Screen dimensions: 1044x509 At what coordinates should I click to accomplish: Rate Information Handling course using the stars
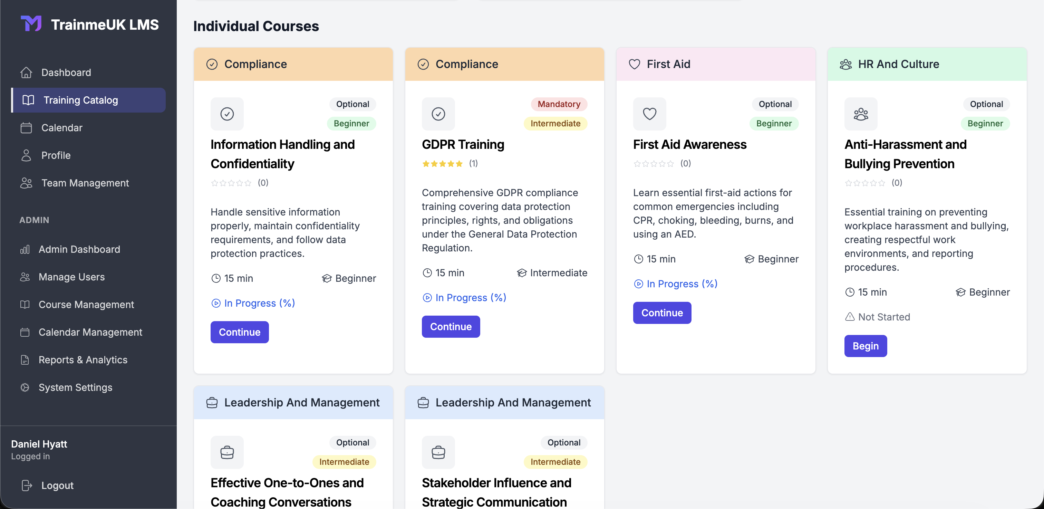(x=231, y=183)
